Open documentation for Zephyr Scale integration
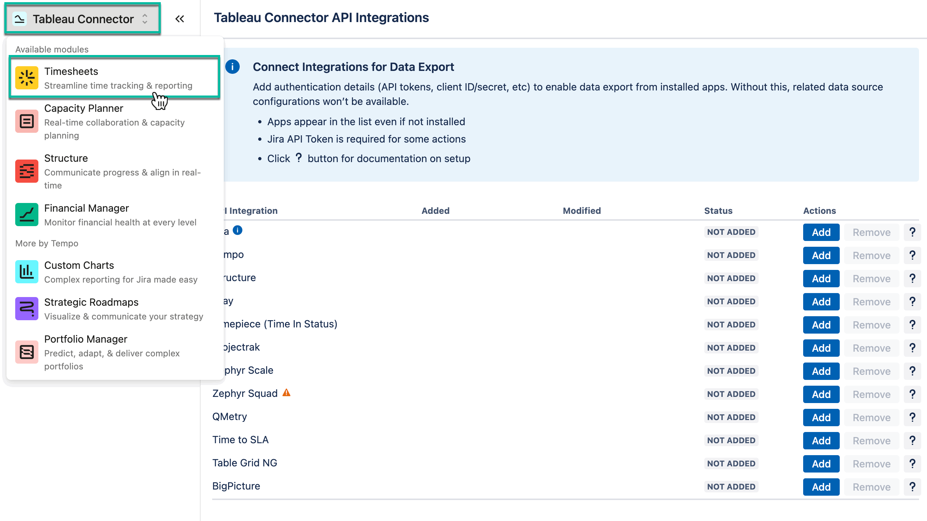This screenshot has height=521, width=927. click(x=912, y=371)
